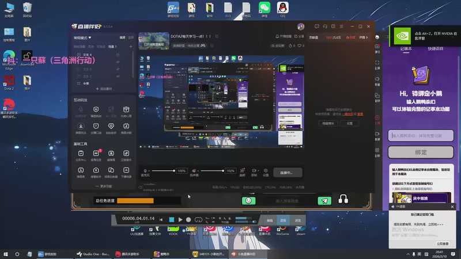Viewport: 461px width, 259px height.
Task: Open the message icon in 直播伴侣 title bar
Action: tap(316, 26)
